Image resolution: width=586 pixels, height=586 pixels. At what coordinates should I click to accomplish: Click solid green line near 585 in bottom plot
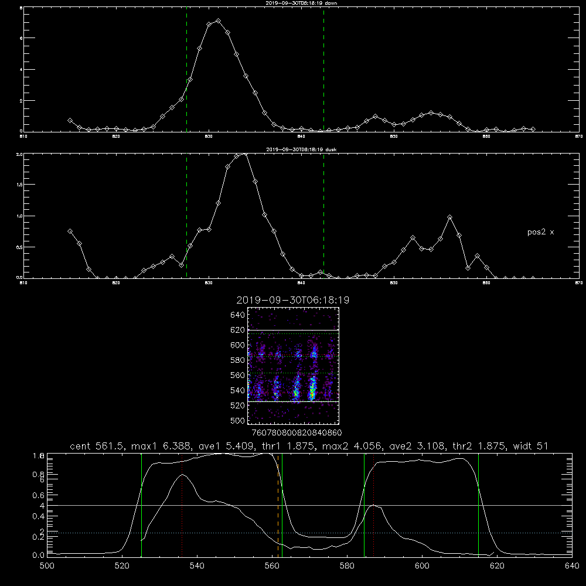pos(364,505)
